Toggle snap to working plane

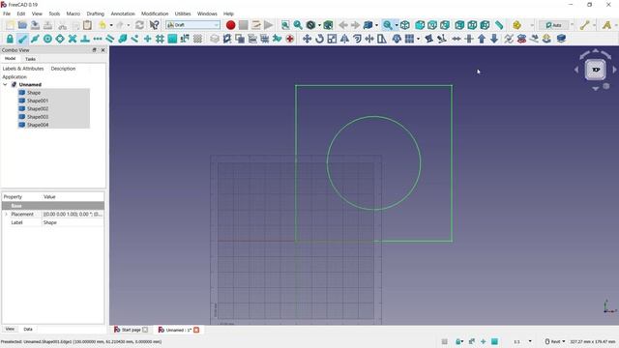click(x=172, y=39)
